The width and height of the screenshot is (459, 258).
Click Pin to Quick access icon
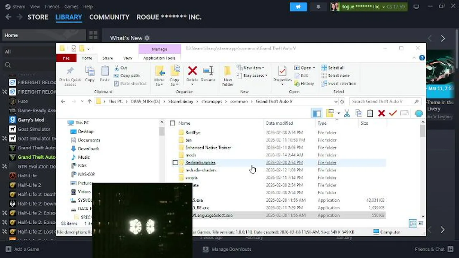point(70,71)
